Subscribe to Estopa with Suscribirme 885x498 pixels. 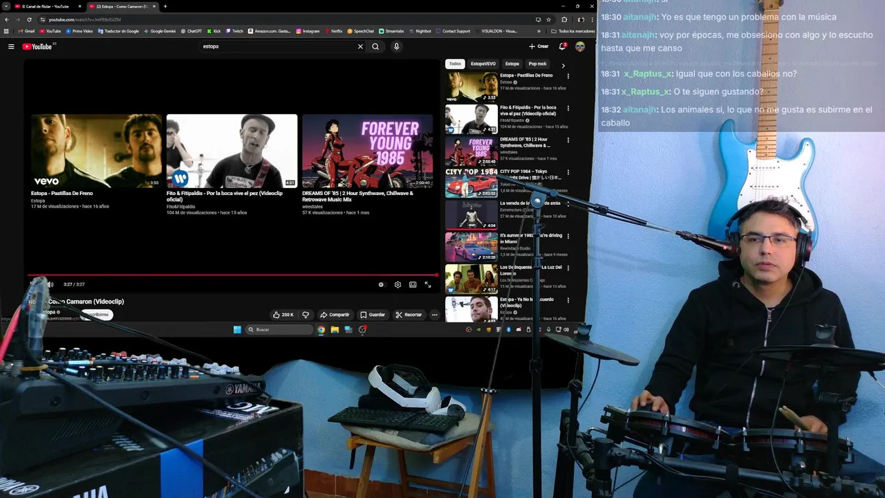96,315
